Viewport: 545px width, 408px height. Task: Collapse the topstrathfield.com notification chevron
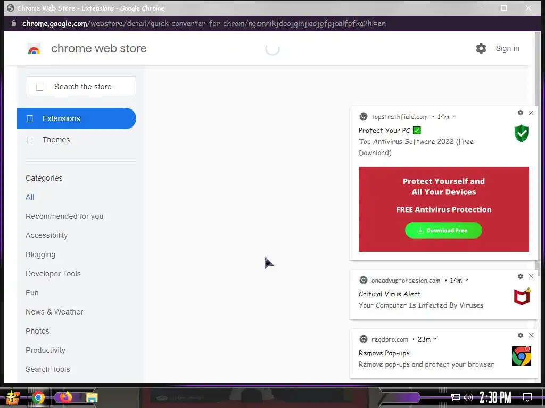454,117
